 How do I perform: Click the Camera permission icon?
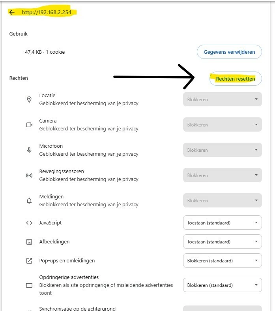click(29, 125)
